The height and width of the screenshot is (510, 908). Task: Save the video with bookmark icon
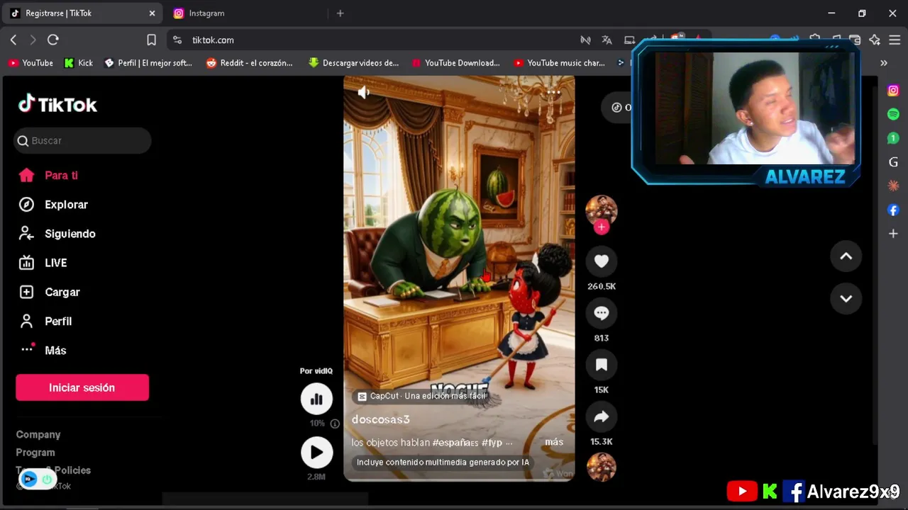click(x=602, y=365)
